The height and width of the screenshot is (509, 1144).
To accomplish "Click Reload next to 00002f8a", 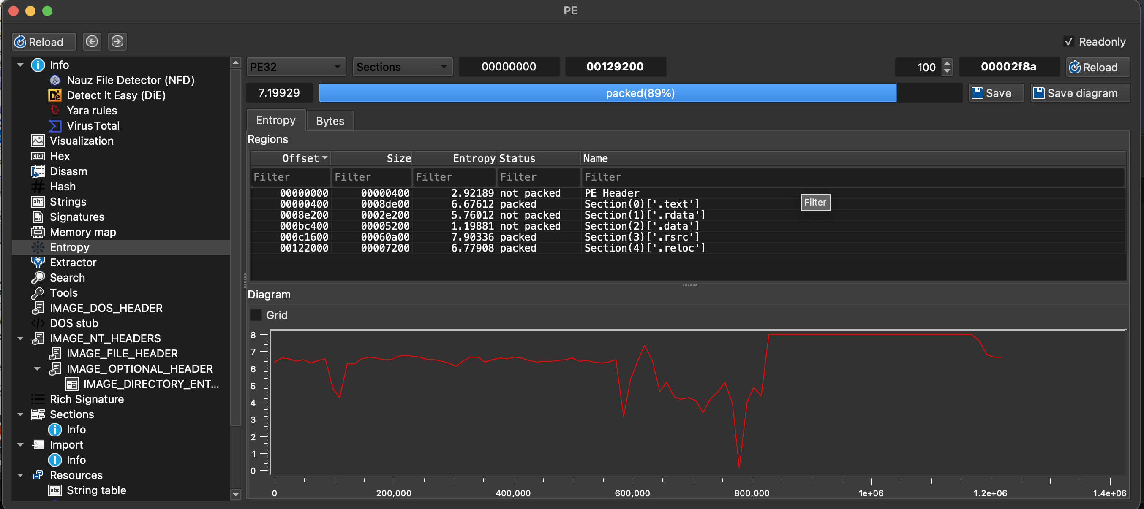I will (1098, 67).
